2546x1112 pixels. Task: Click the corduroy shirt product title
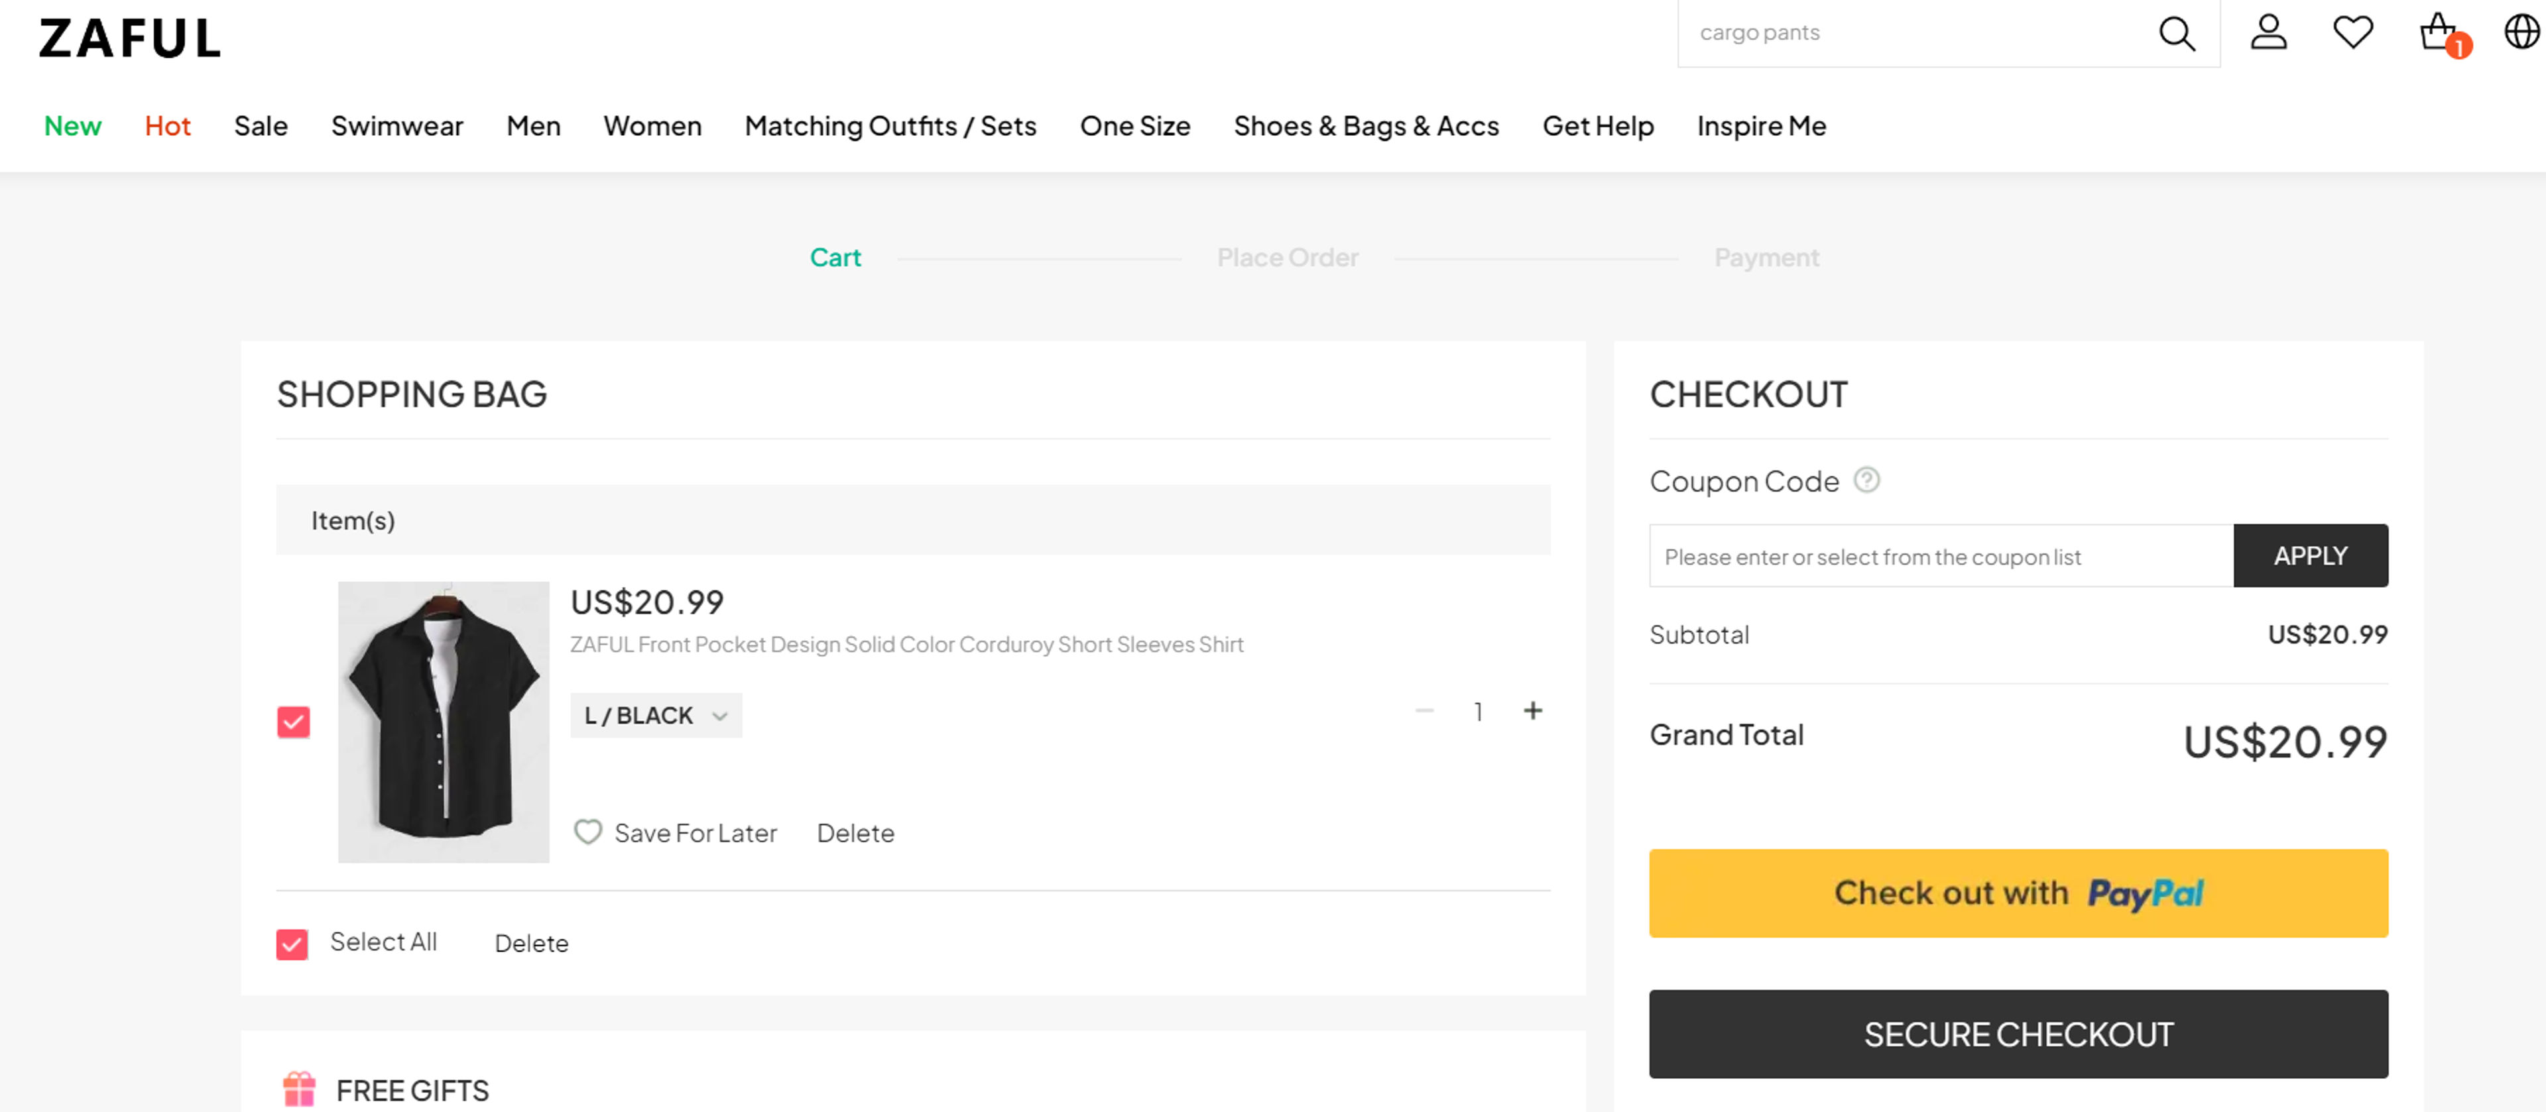[906, 644]
